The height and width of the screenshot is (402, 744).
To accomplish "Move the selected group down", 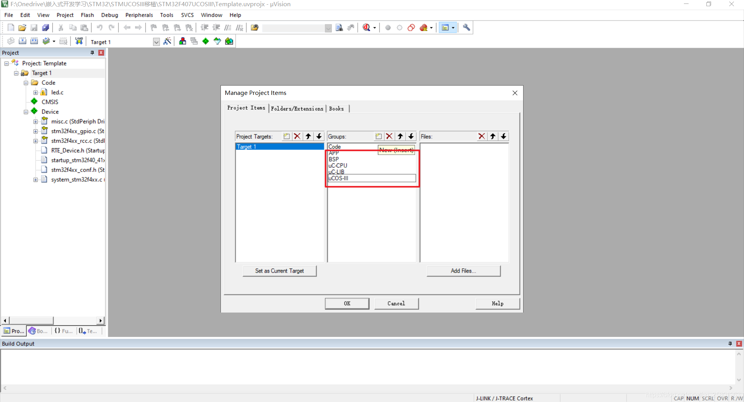I will pyautogui.click(x=411, y=136).
